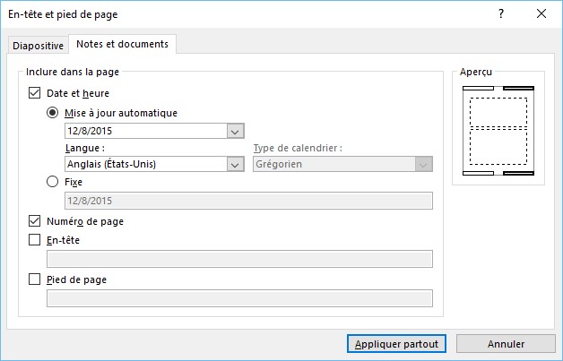Uncheck the Date et heure checkbox
The image size is (563, 361).
click(x=35, y=92)
